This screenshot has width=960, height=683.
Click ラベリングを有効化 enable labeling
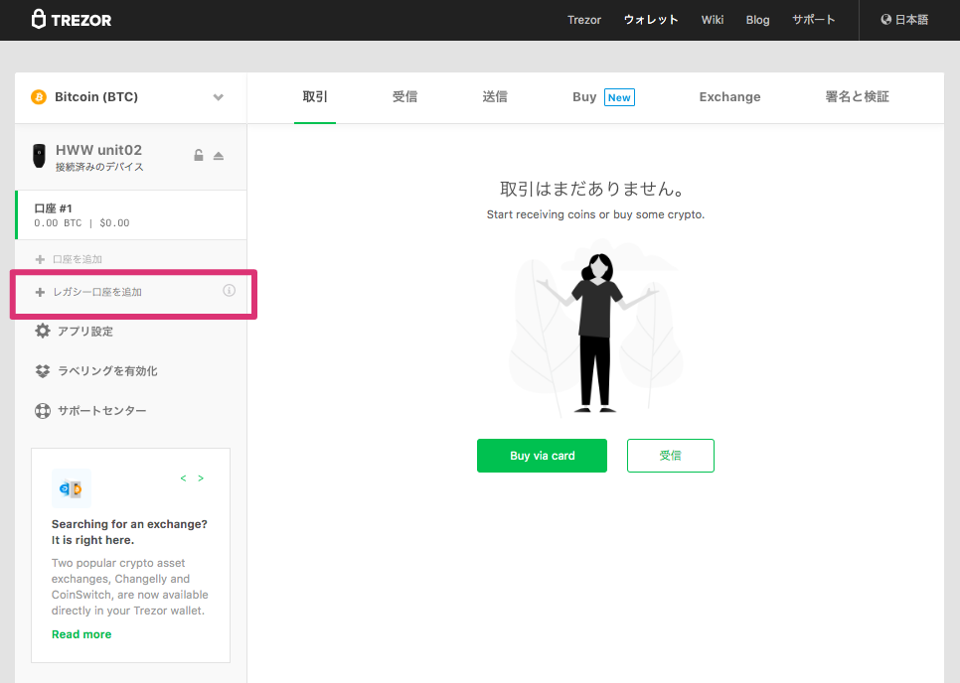pos(107,371)
